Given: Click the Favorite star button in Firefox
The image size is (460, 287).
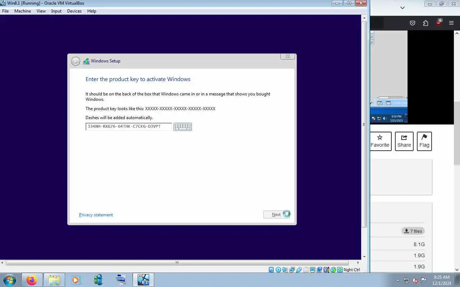Looking at the screenshot, I should 380,141.
